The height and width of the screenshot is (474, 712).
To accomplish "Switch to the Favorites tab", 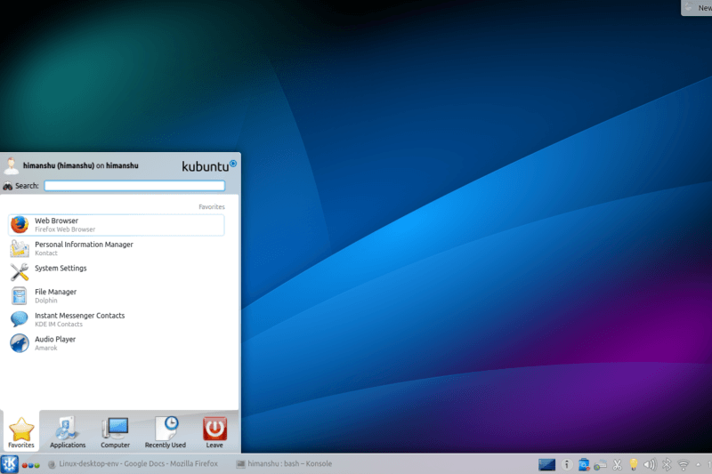I will [20, 432].
